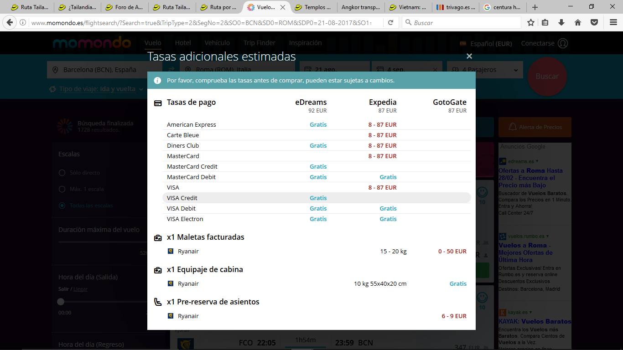623x350 pixels.
Task: Click the URL address bar
Action: 201,22
